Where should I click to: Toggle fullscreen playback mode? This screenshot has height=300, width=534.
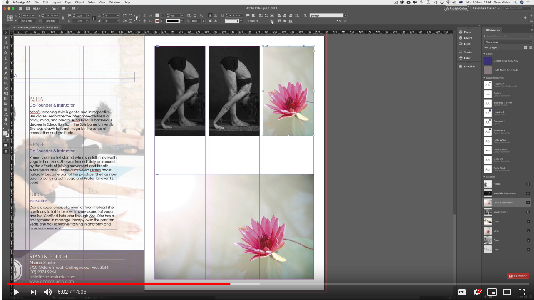pyautogui.click(x=522, y=292)
